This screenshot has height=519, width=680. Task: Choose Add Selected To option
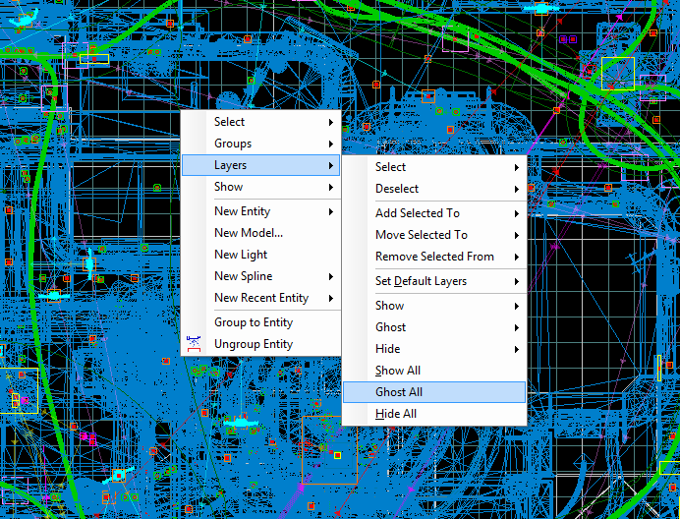point(417,213)
